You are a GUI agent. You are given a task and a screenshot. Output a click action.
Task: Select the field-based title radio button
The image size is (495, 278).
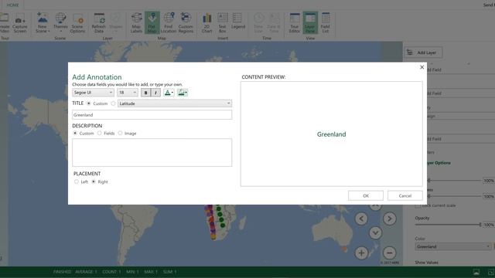[x=113, y=103]
